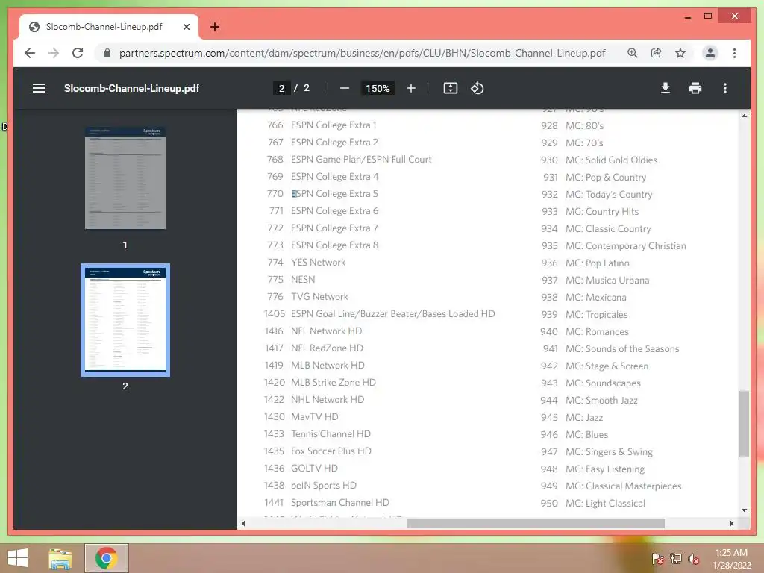Download the PDF file
764x573 pixels.
click(x=665, y=88)
